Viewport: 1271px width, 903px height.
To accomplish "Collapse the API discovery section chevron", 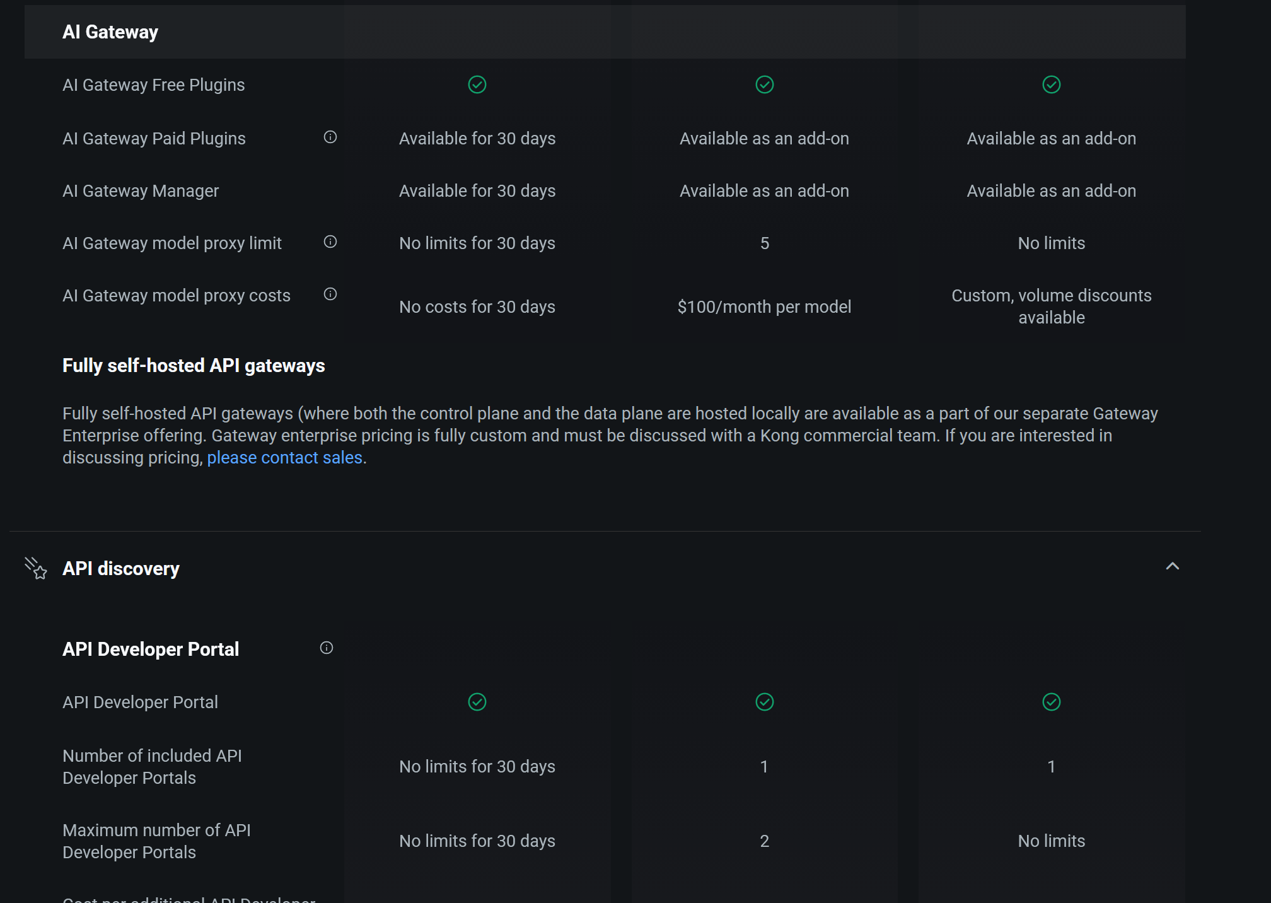I will 1172,566.
